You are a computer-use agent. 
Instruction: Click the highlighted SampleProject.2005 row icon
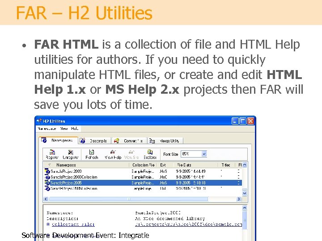(47, 183)
